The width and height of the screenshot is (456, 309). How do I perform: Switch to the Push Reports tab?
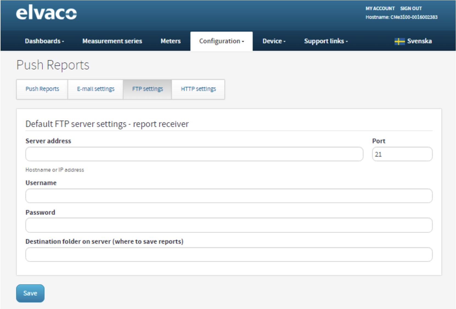pyautogui.click(x=42, y=89)
